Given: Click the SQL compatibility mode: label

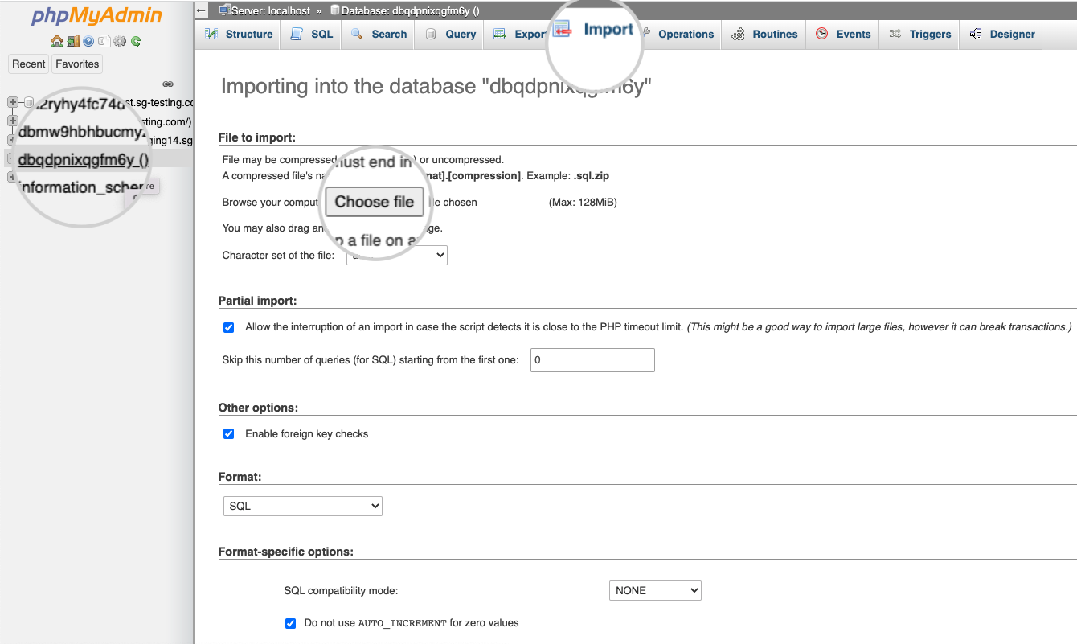Looking at the screenshot, I should coord(342,590).
